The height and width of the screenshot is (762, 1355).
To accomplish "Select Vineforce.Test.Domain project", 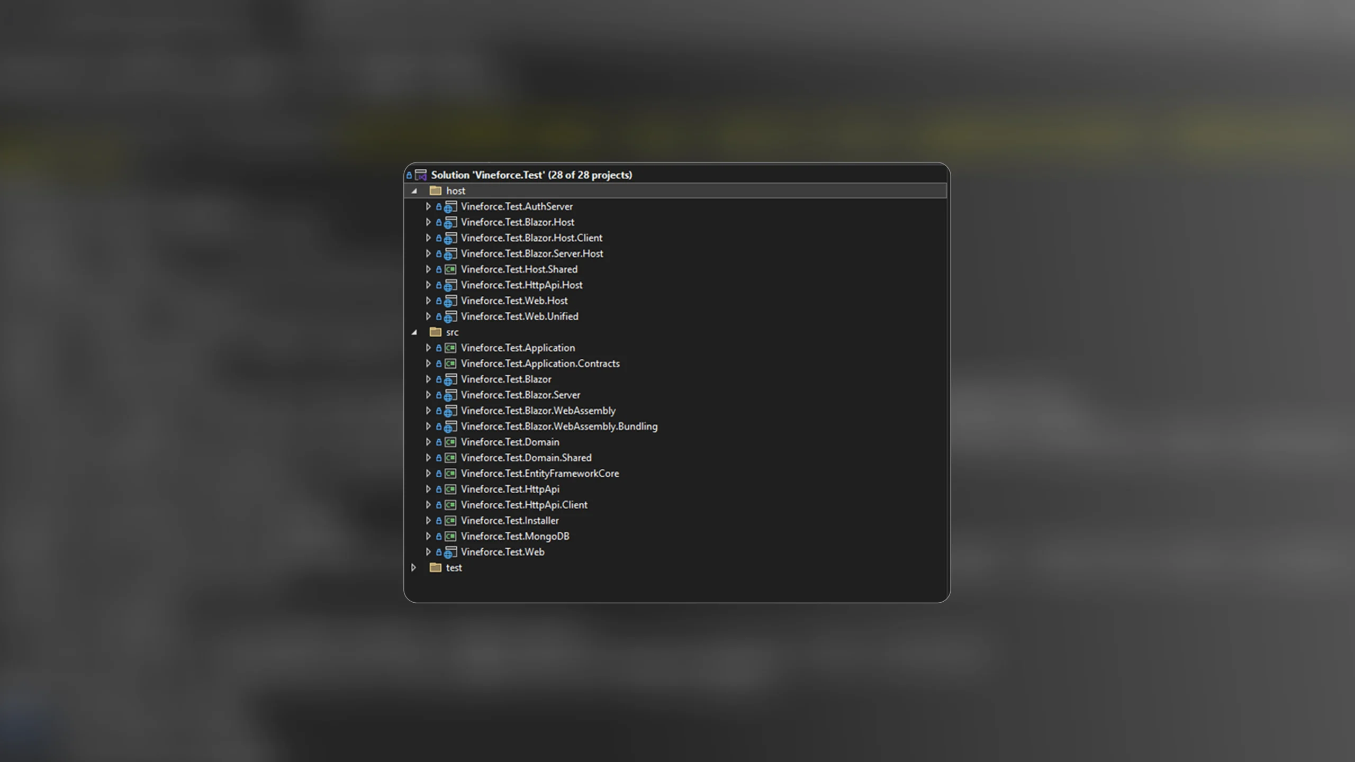I will pyautogui.click(x=510, y=442).
